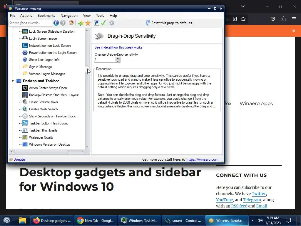Open the Telegram link on web page
This screenshot has width=301, height=226.
(x=252, y=200)
